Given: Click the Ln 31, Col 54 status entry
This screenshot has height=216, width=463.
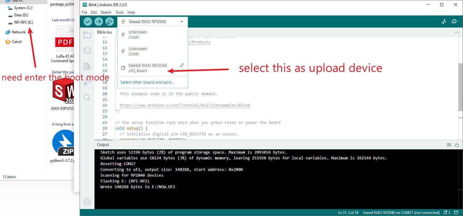Looking at the screenshot, I should (x=348, y=212).
